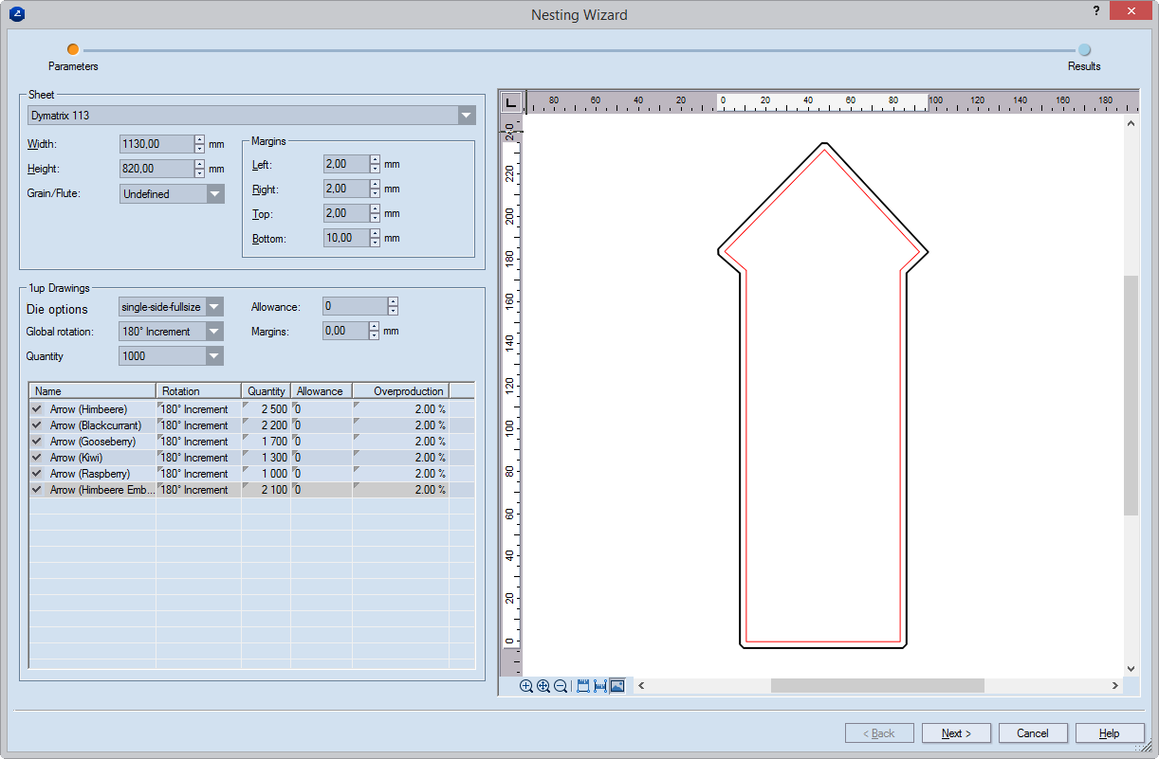Uncheck the Arrow (Himbeere) drawing row
This screenshot has width=1159, height=759.
(x=37, y=409)
